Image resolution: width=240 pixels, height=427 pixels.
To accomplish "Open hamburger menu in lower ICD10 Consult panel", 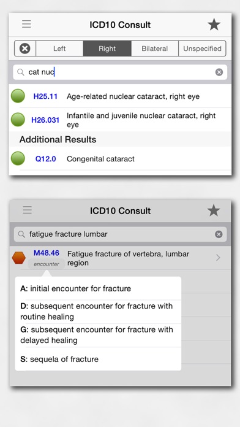I will (27, 210).
